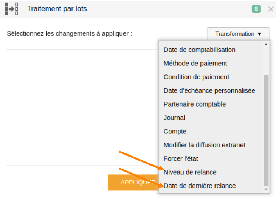Click the dropdown list scrollbar thumb
Screen dimensions: 276x203
tap(266, 130)
